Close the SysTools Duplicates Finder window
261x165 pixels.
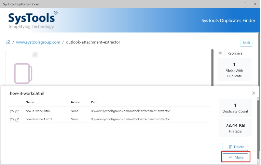click(x=255, y=4)
